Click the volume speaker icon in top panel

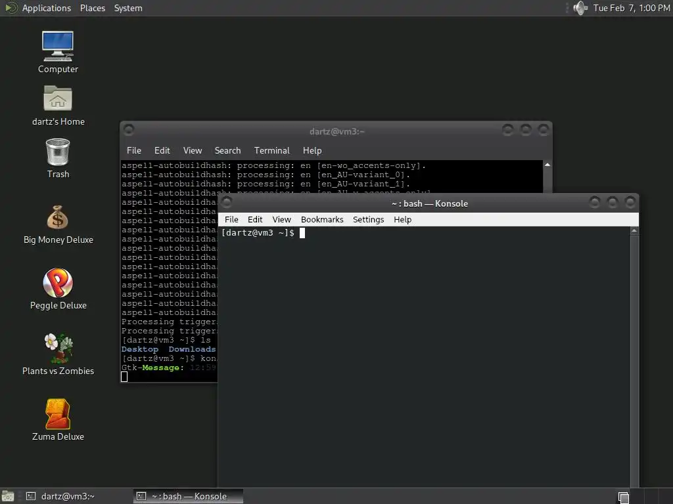[580, 8]
